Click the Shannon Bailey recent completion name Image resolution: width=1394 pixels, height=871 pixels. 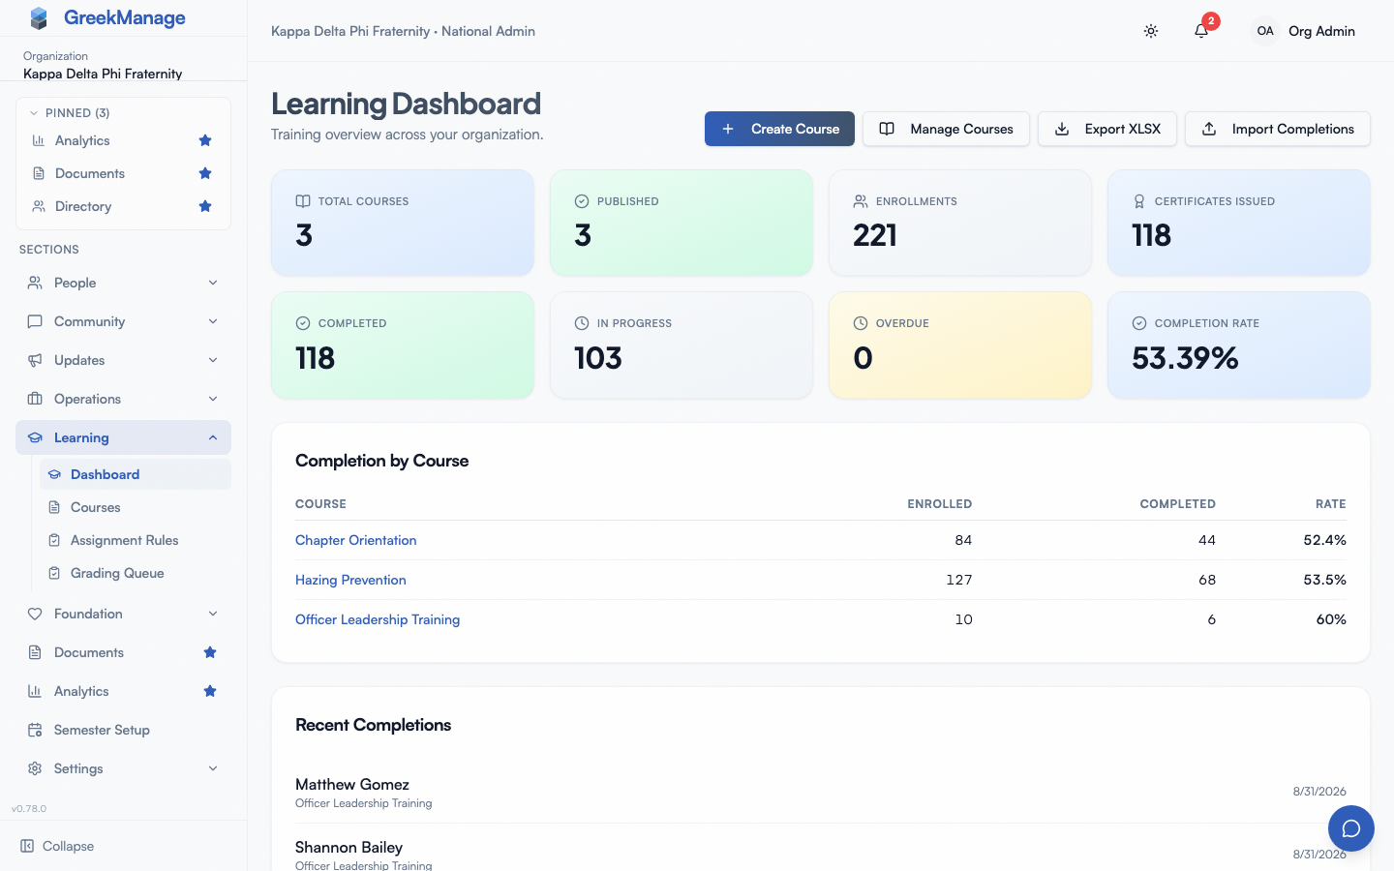click(x=348, y=847)
